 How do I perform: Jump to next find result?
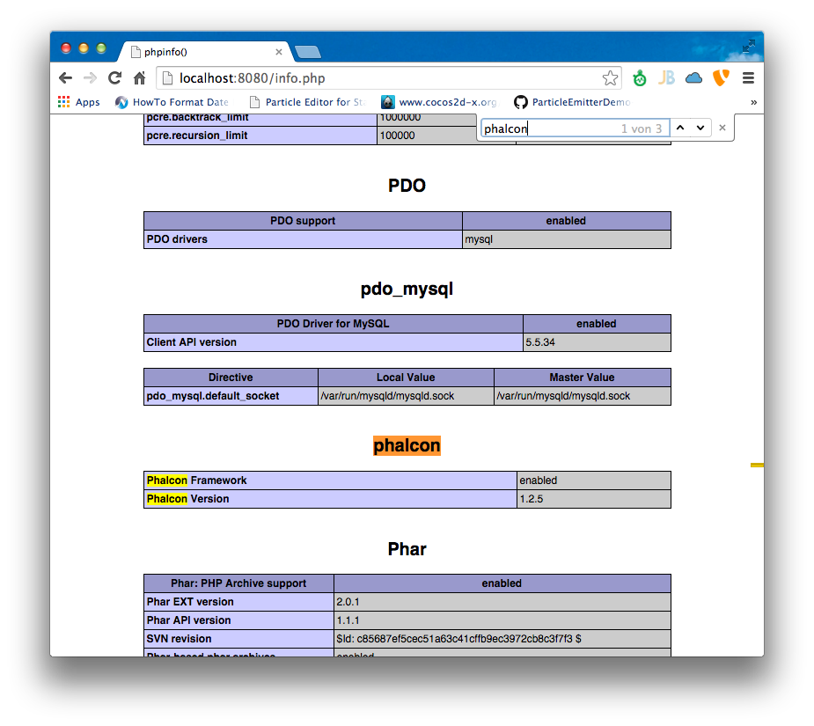[x=700, y=128]
